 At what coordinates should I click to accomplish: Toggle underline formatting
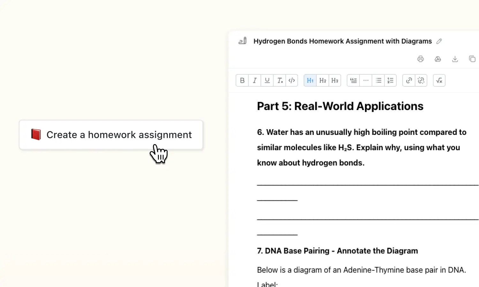click(x=267, y=80)
